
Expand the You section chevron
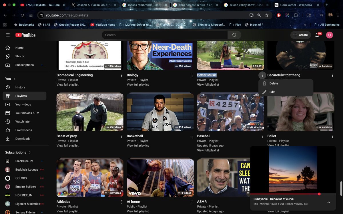point(15,79)
